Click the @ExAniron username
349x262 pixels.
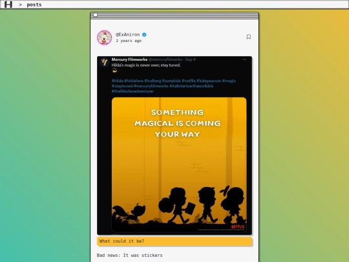coord(128,34)
